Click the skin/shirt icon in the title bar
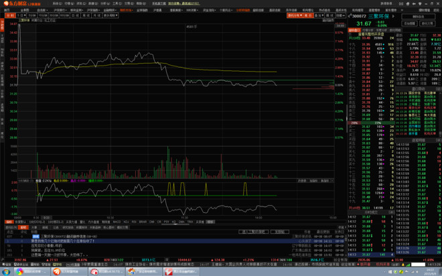Image resolution: width=442 pixels, height=276 pixels. point(420,3)
